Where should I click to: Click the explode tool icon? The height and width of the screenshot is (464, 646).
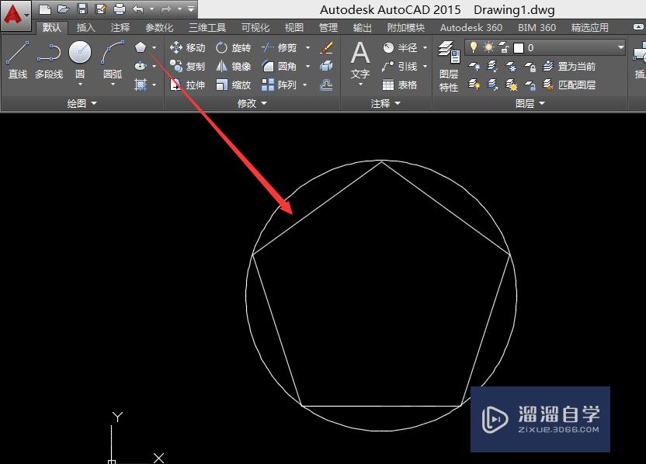point(326,66)
